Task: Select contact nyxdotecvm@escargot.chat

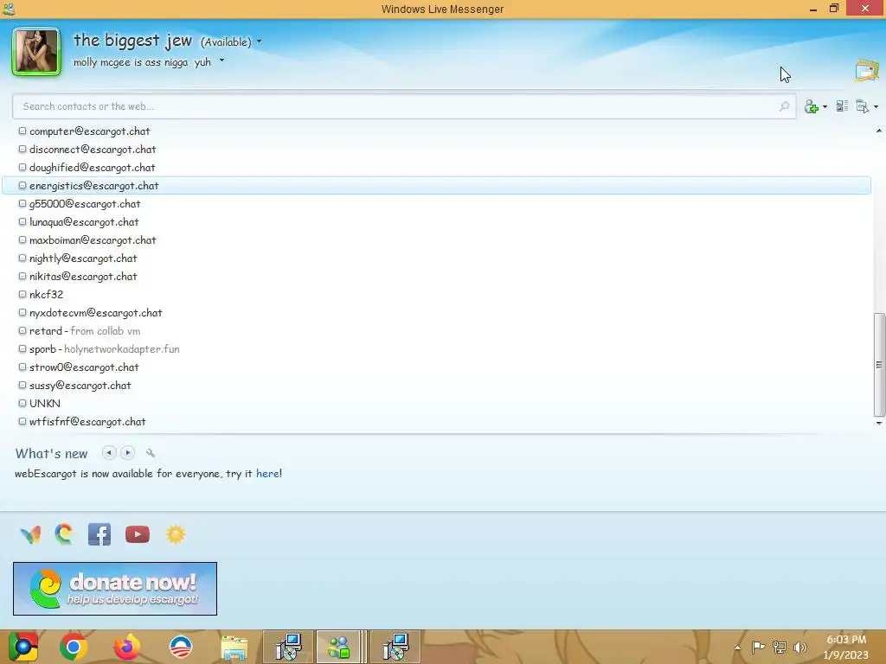Action: 436,312
